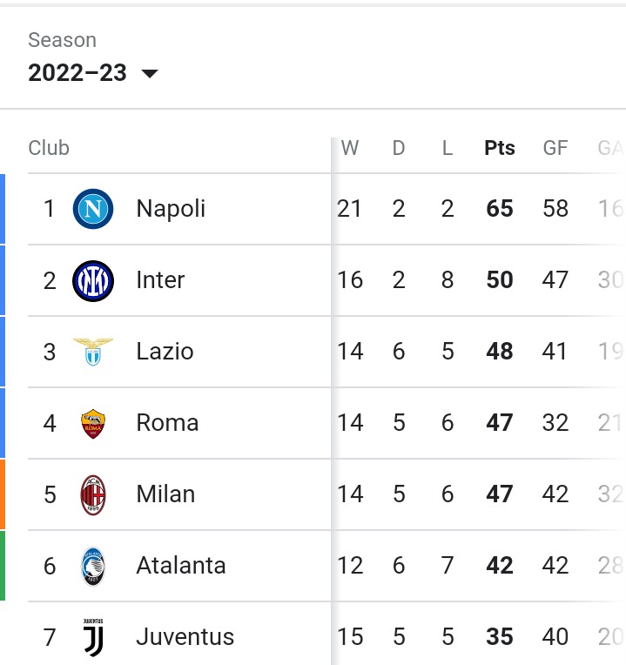Click the orange qualification bar beside Milan
The image size is (626, 665).
pos(3,494)
